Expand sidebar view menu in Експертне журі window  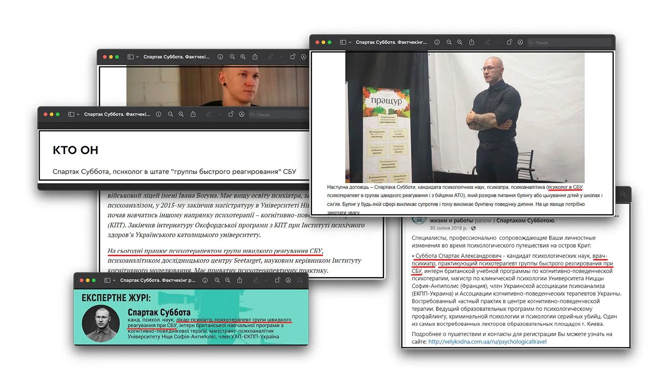114,280
